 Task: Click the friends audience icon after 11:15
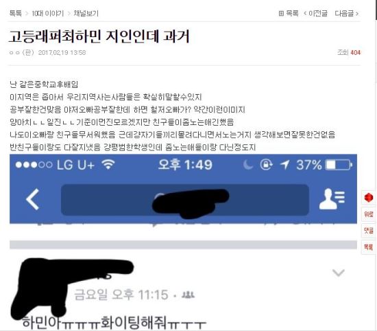188,295
